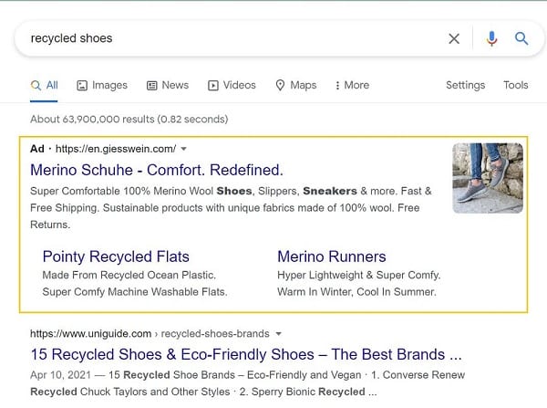Click the uniguide.com recycled-shoes-brands URL
This screenshot has height=408, width=547.
coord(150,334)
